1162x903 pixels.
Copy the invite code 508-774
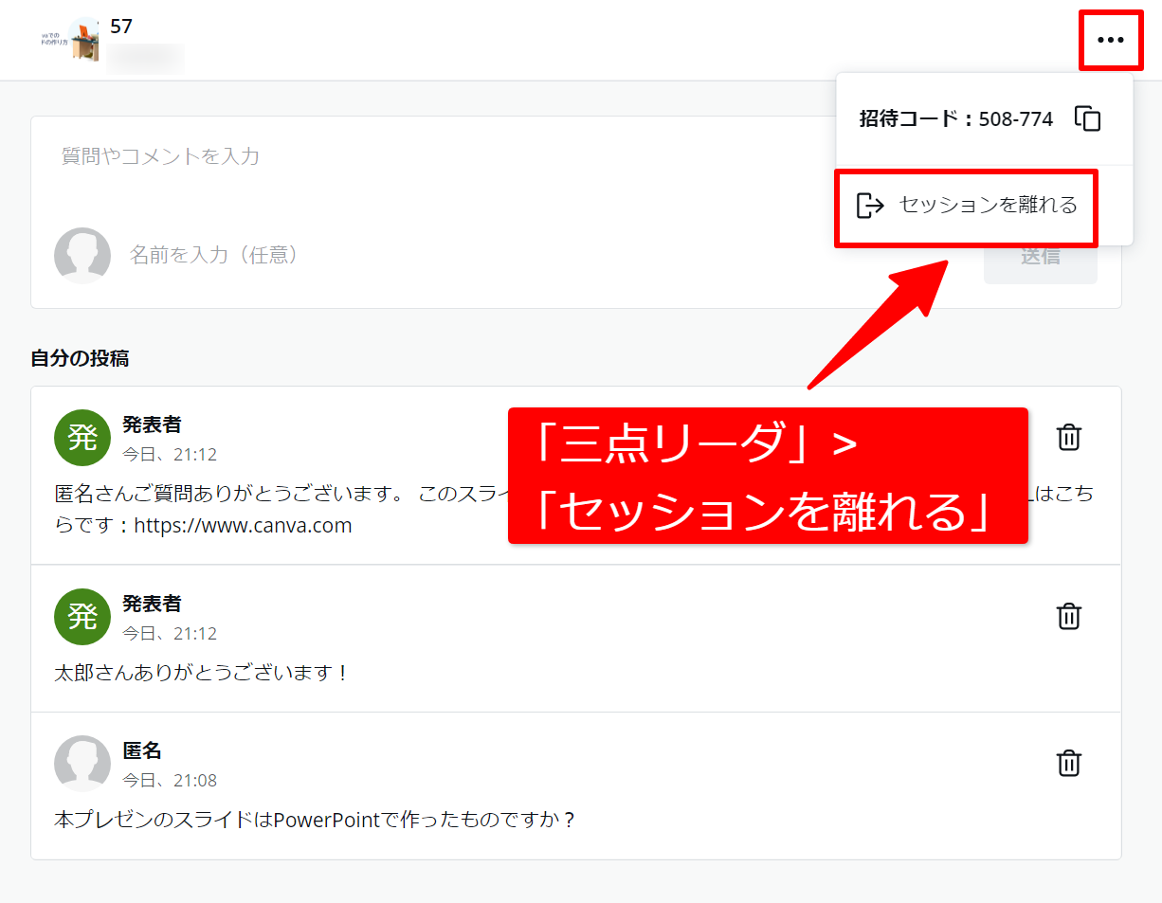(x=1087, y=118)
